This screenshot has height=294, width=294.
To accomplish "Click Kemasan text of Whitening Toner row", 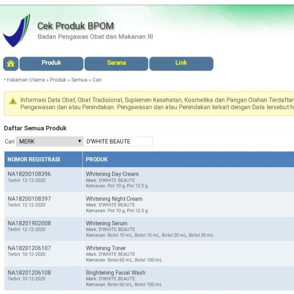I will point(124,260).
